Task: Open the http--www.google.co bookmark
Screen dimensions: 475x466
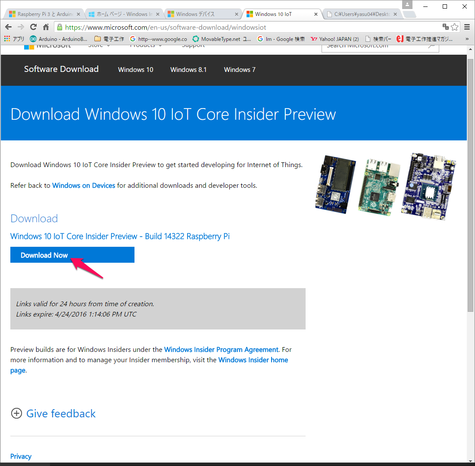Action: coord(159,39)
